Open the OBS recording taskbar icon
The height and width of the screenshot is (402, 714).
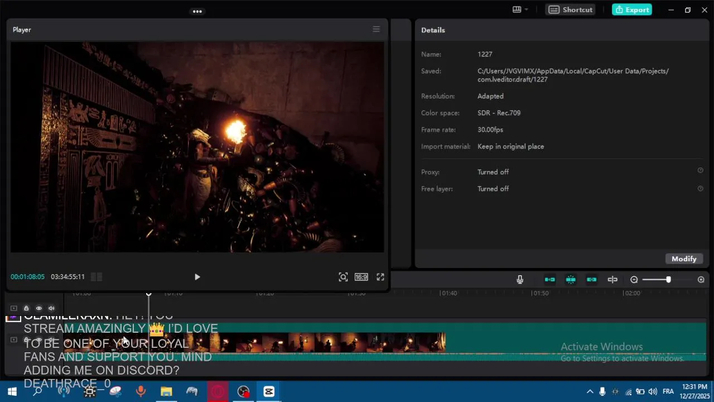pos(243,391)
